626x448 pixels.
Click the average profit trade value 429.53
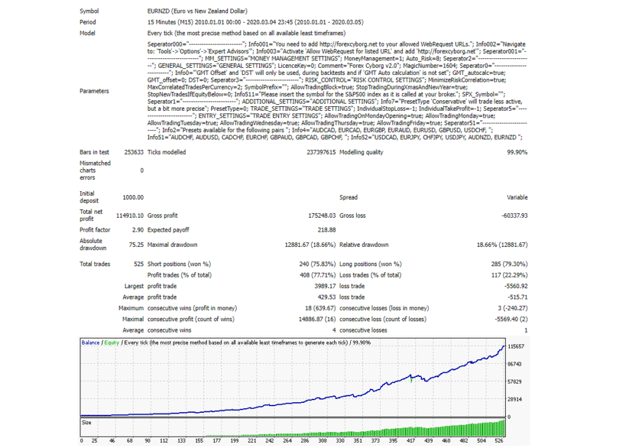(x=326, y=297)
